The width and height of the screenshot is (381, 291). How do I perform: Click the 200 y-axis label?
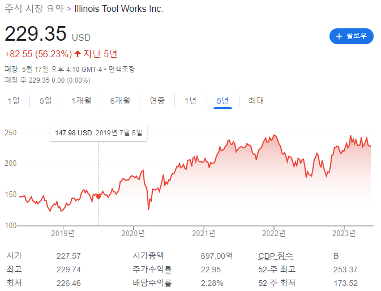pyautogui.click(x=11, y=163)
